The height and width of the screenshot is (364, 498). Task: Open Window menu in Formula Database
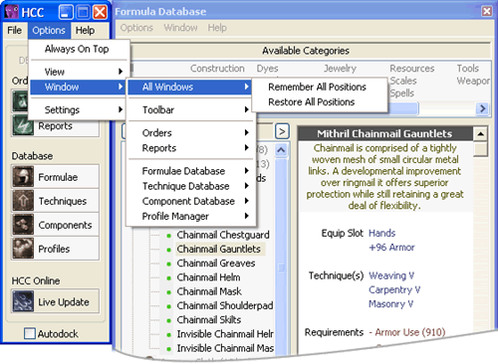pos(180,28)
